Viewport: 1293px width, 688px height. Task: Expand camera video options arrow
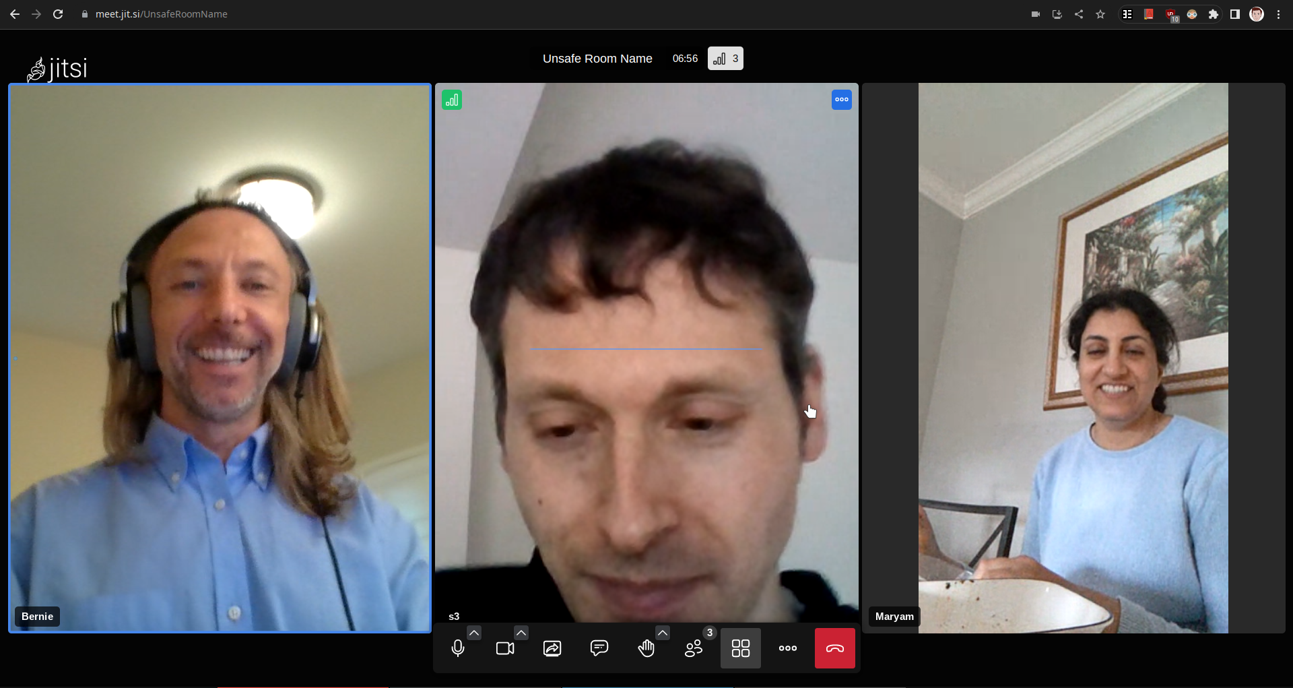coord(521,633)
